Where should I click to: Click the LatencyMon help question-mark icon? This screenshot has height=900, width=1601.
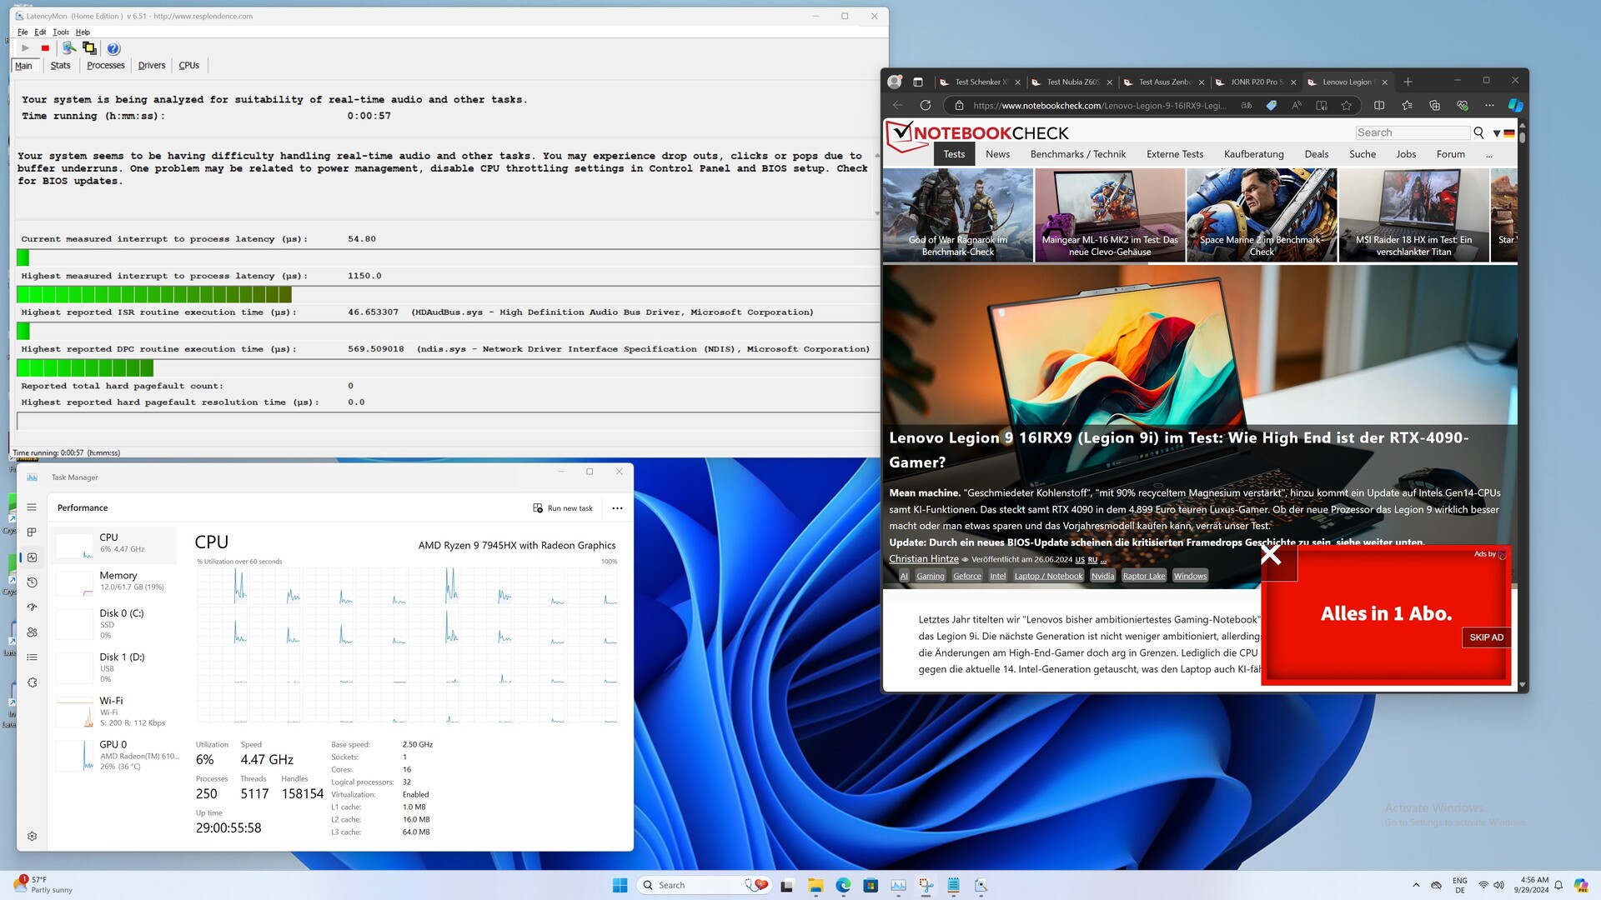click(113, 48)
